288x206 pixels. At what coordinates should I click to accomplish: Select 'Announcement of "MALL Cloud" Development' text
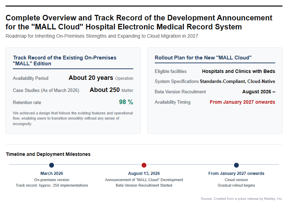144,180
